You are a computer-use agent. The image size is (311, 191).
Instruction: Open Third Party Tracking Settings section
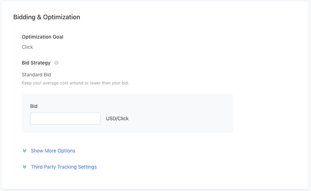click(63, 167)
